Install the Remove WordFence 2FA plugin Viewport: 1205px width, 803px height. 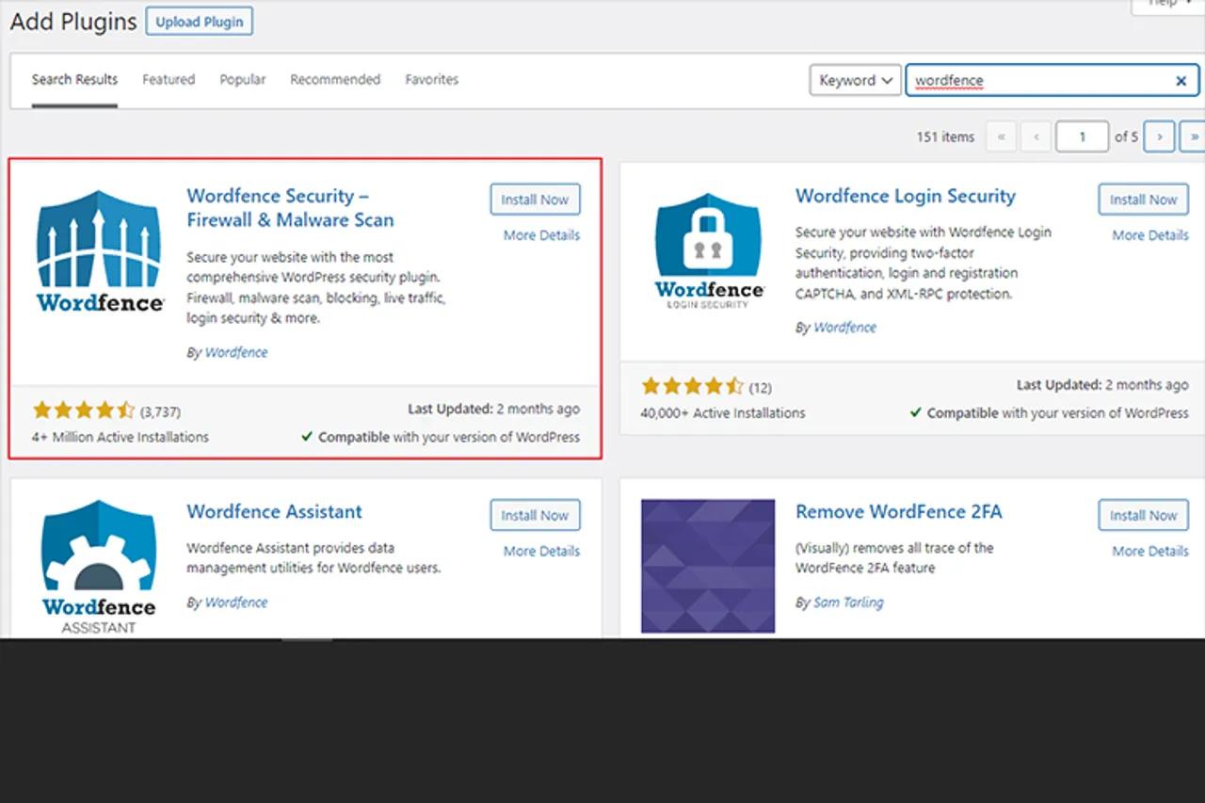(1143, 515)
